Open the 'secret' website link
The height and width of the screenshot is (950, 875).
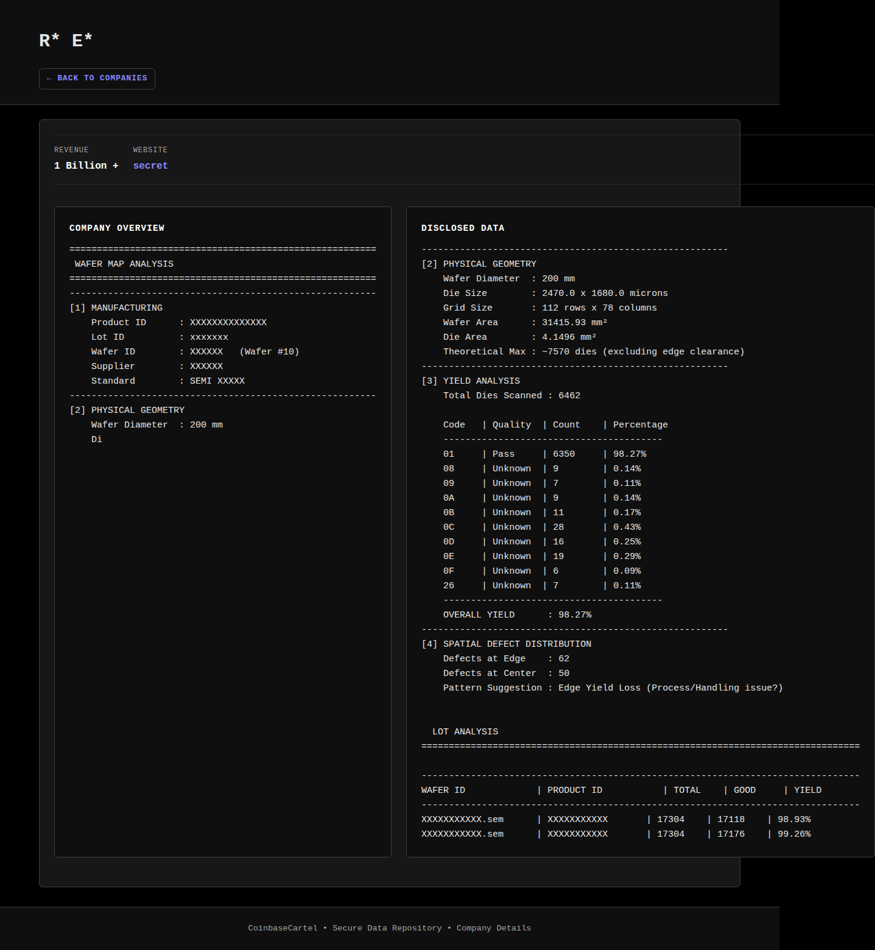(x=150, y=166)
